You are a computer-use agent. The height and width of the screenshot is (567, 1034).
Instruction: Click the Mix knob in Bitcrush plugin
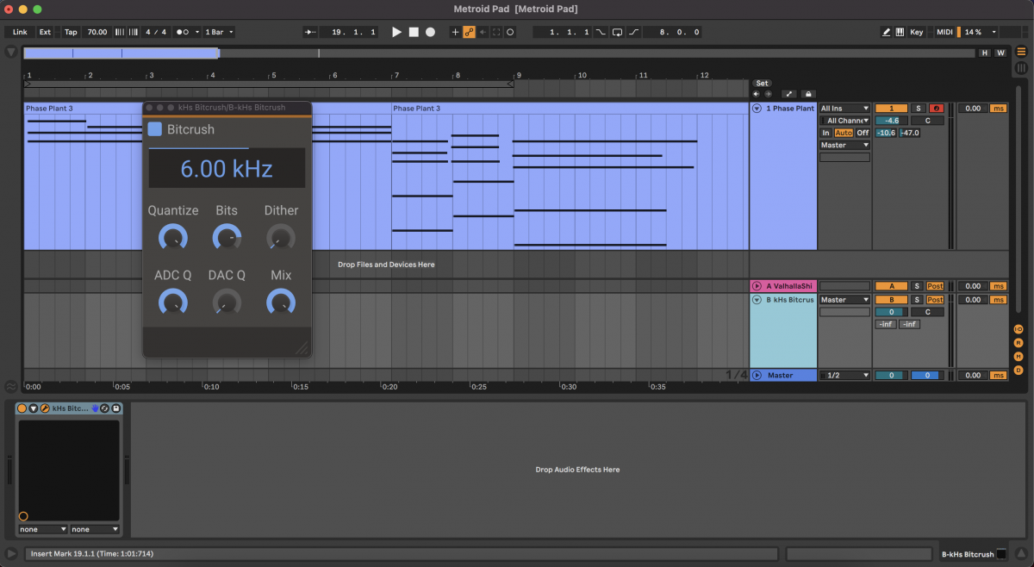tap(281, 302)
